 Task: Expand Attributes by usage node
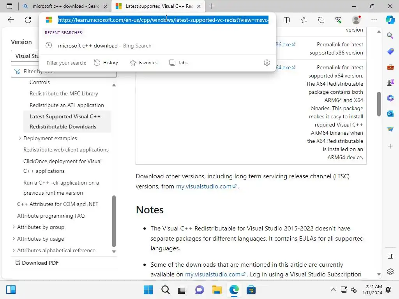(14, 239)
